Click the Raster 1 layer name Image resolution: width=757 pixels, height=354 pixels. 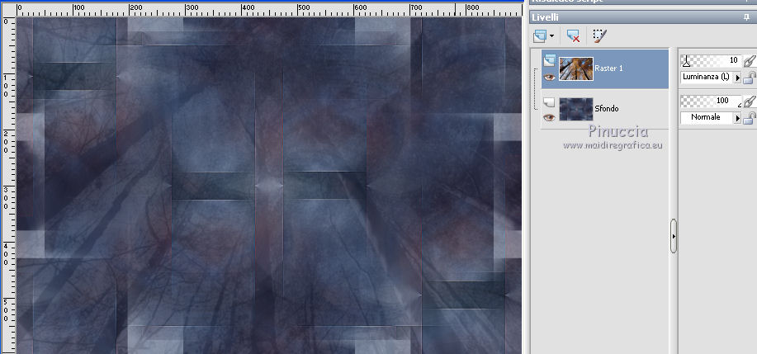click(608, 68)
